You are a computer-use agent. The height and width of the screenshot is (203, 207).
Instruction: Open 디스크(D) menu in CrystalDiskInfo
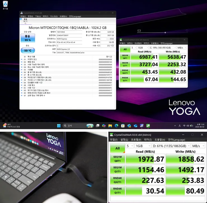(x=54, y=16)
